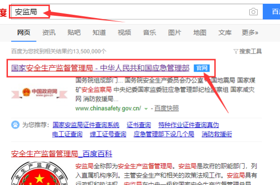This screenshot has height=185, width=280.
Task: Click the 官网 badge
Action: pyautogui.click(x=202, y=68)
